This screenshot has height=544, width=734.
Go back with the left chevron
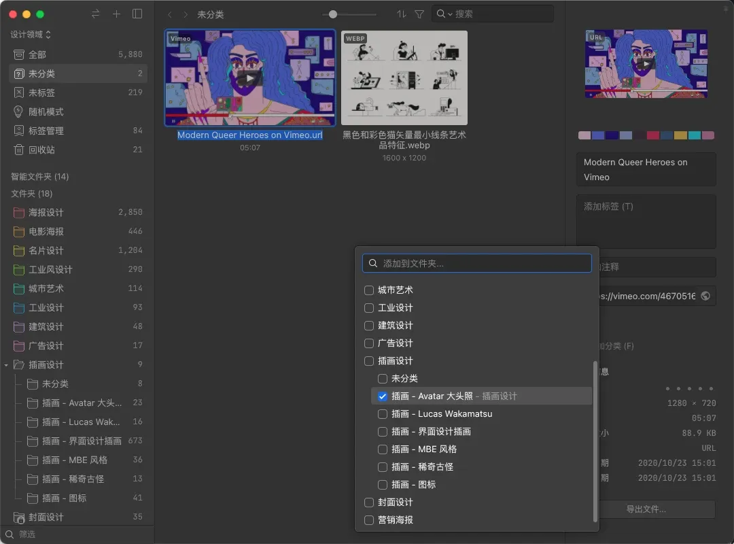(x=170, y=14)
